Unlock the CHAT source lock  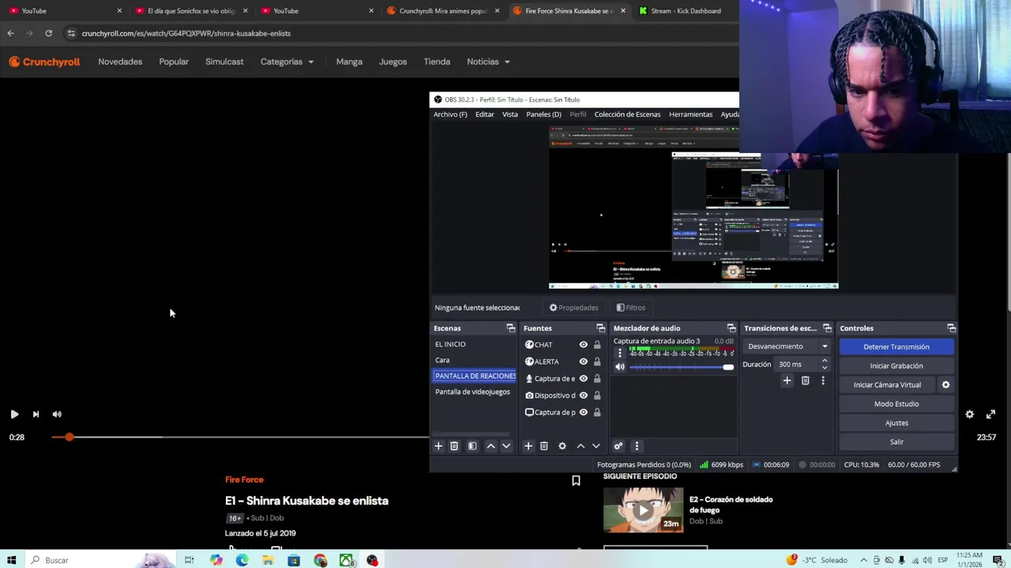tap(597, 345)
